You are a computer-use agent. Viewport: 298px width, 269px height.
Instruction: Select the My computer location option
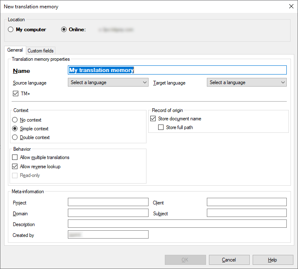click(x=11, y=30)
